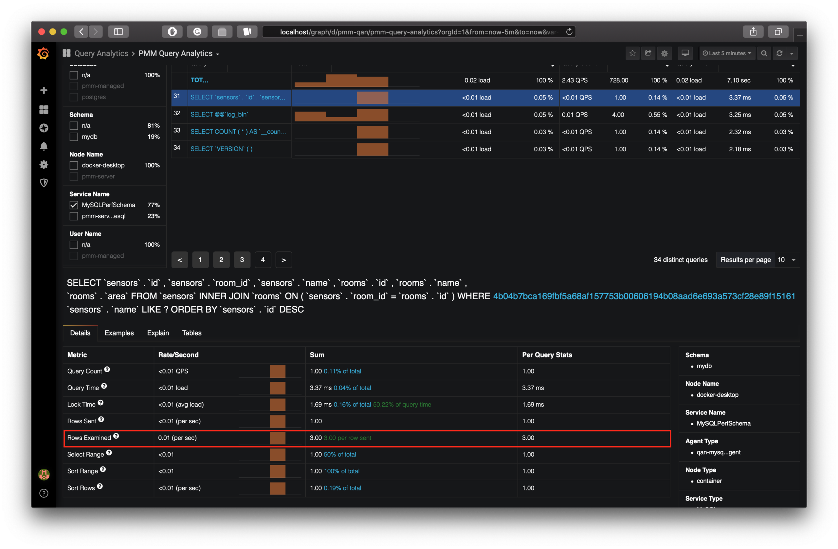Click the plus icon to create new
The image size is (838, 549).
43,90
